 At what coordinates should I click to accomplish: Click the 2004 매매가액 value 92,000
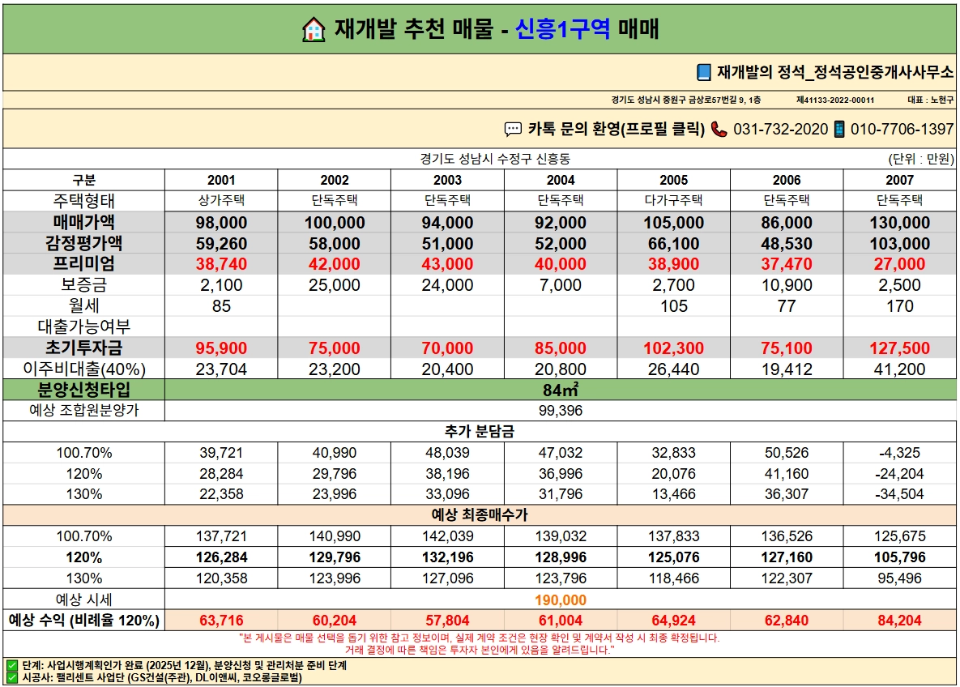coord(561,223)
